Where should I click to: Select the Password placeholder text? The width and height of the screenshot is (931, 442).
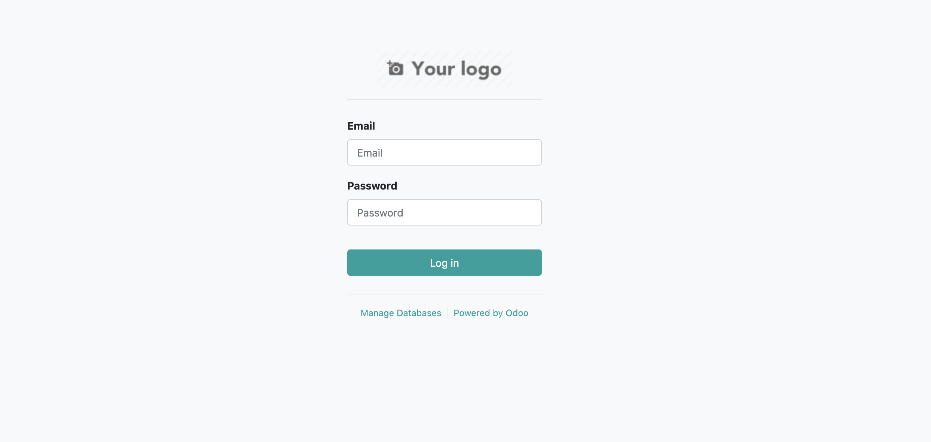click(381, 212)
